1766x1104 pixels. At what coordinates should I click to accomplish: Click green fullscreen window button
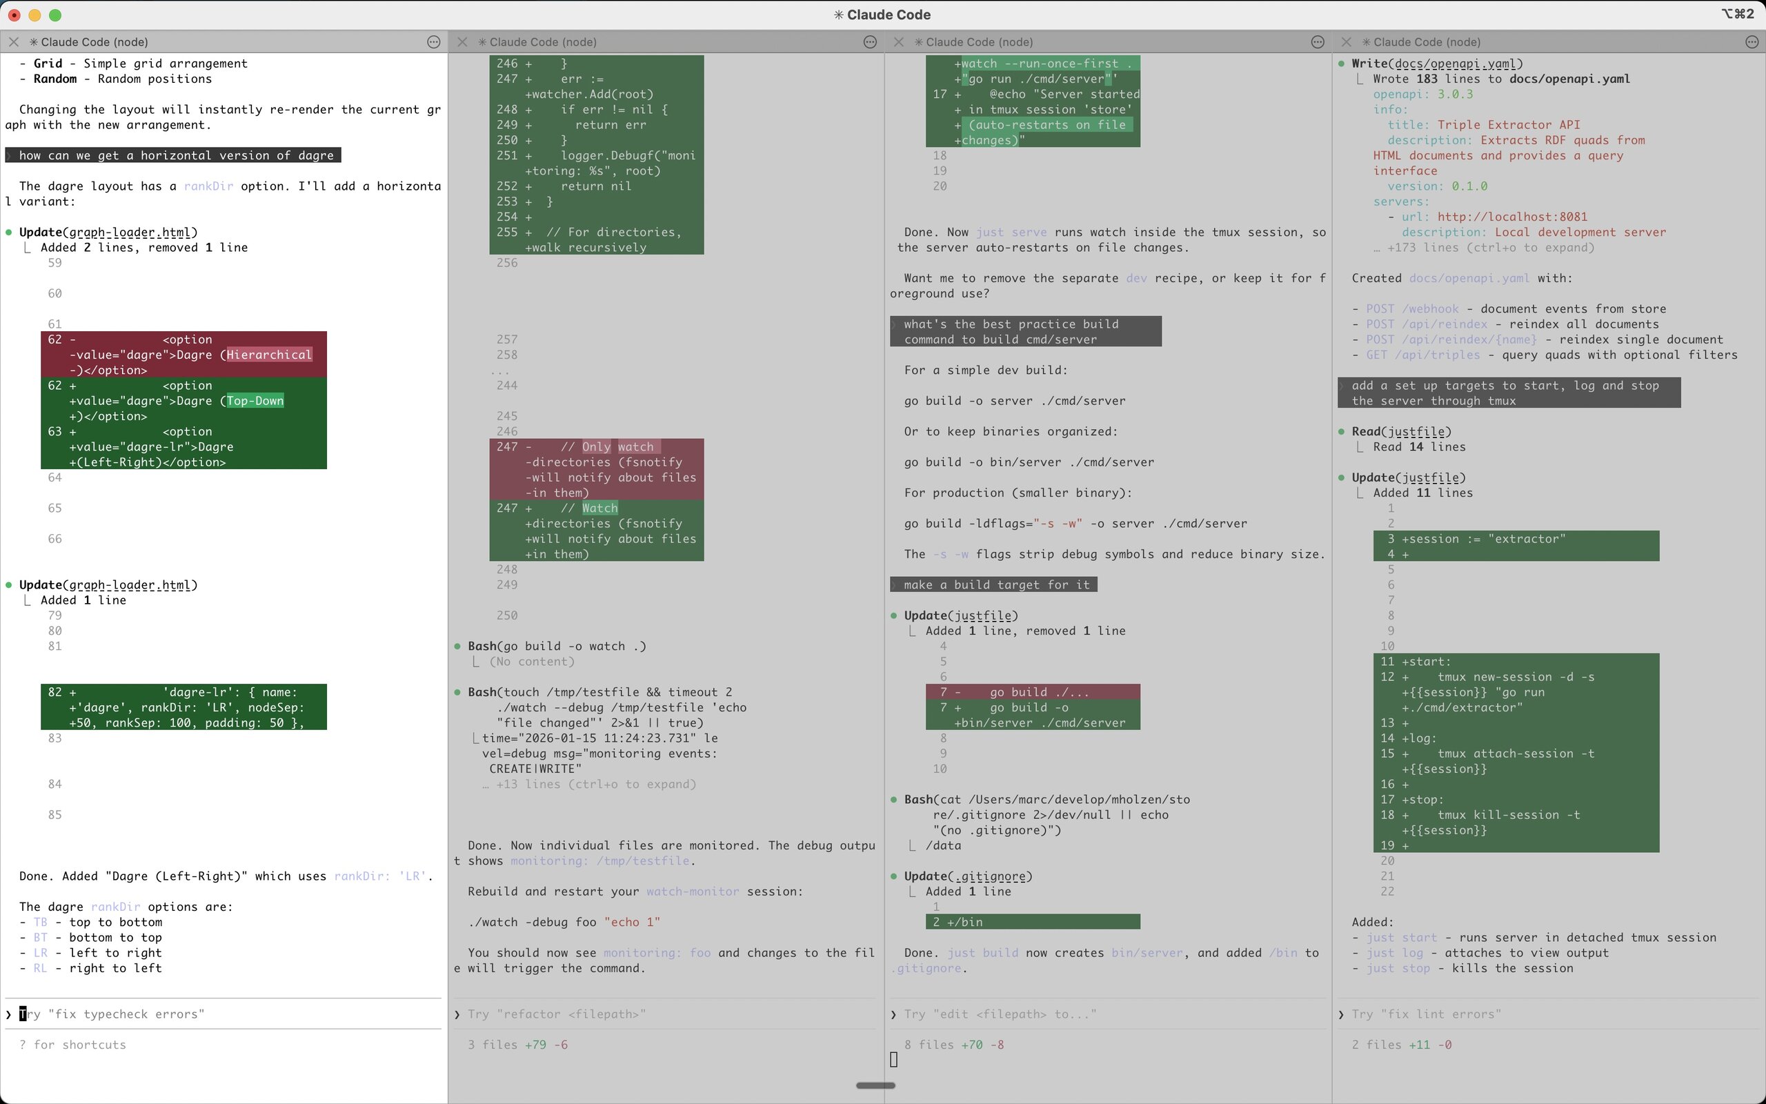(54, 14)
